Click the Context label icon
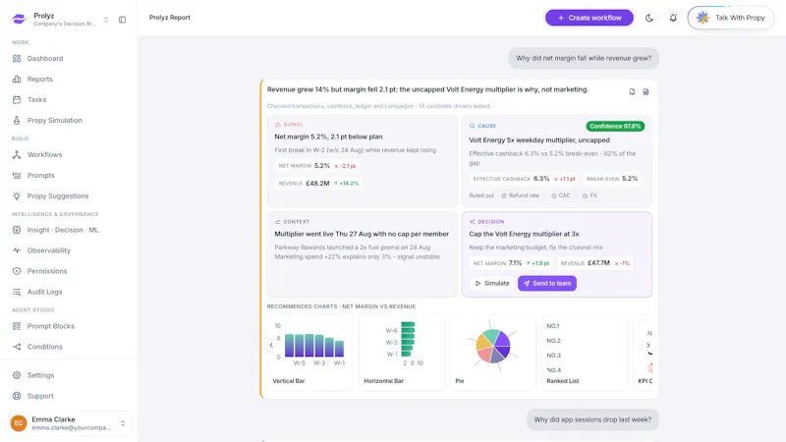This screenshot has height=442, width=786. tap(278, 222)
